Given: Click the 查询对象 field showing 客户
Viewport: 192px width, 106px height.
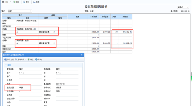Looking at the screenshot, I should pyautogui.click(x=30, y=69).
